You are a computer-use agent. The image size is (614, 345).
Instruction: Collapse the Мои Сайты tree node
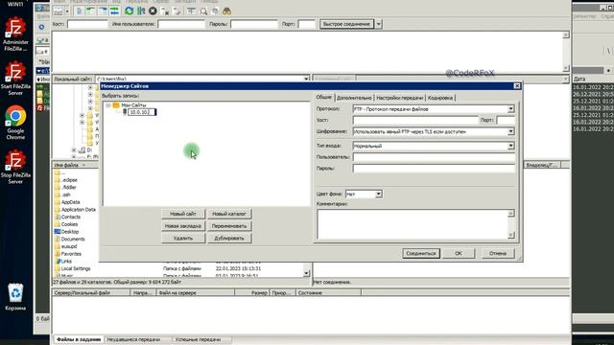point(108,105)
